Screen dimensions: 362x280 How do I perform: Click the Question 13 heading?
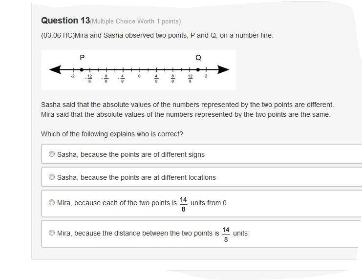pos(65,21)
